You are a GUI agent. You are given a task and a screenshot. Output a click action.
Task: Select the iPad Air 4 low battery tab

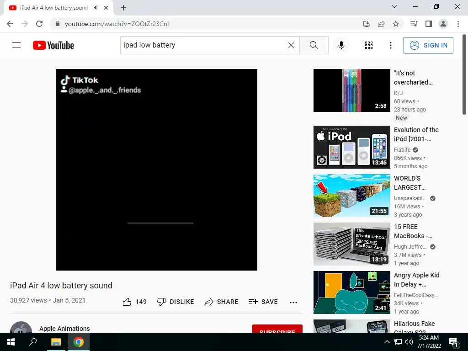[54, 8]
